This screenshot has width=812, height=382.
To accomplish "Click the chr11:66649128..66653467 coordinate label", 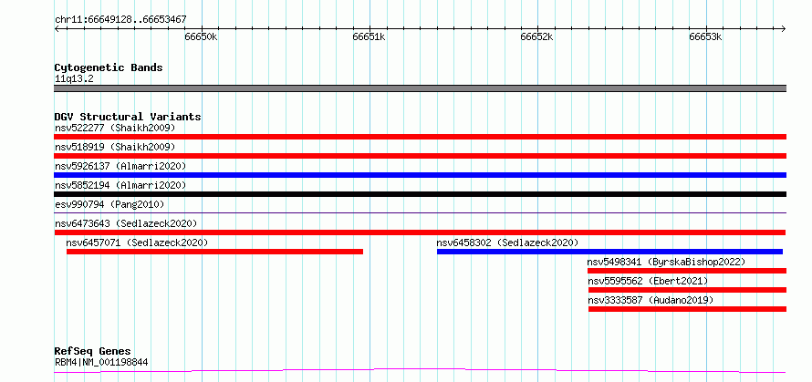I will pyautogui.click(x=120, y=20).
